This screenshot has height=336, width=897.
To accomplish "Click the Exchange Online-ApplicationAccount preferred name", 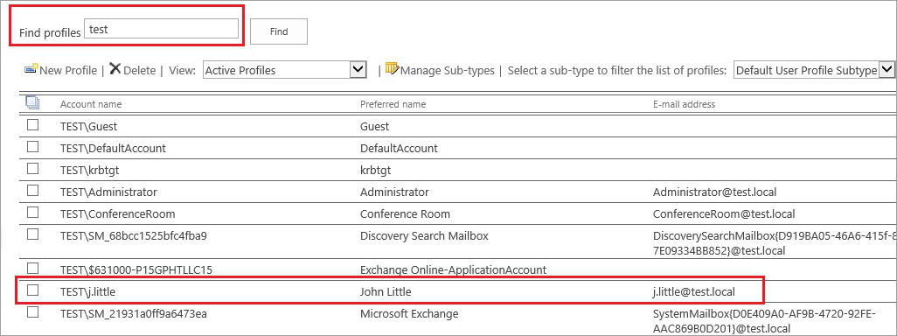I will (453, 269).
